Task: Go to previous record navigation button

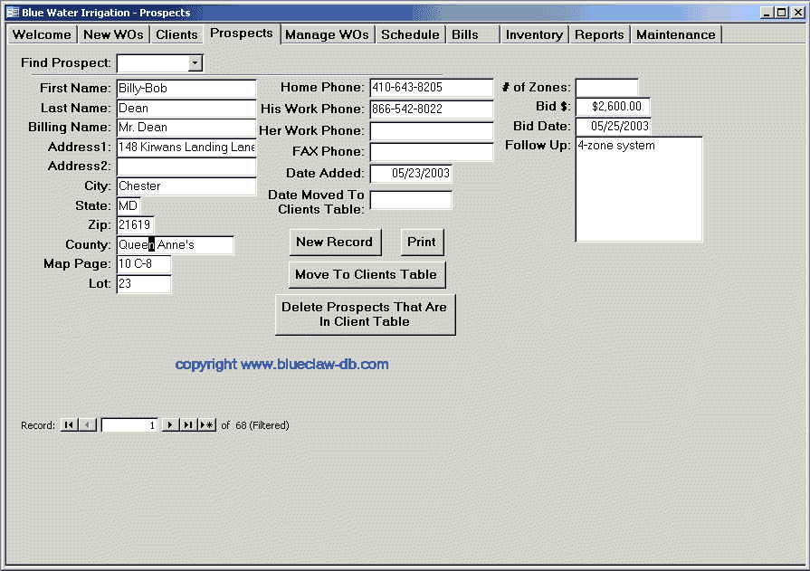Action: [x=88, y=425]
